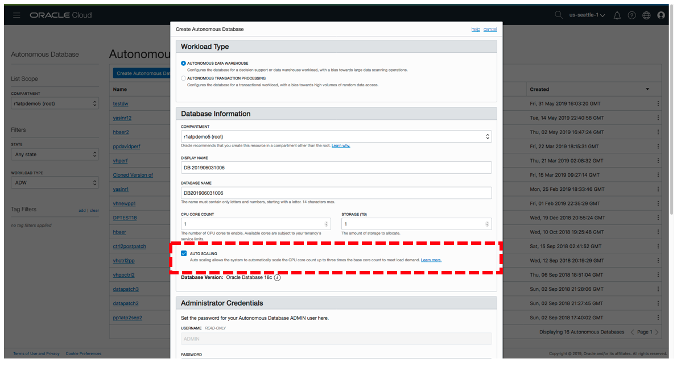Open the datapatch3 database link
Image resolution: width=681 pixels, height=367 pixels.
(126, 289)
